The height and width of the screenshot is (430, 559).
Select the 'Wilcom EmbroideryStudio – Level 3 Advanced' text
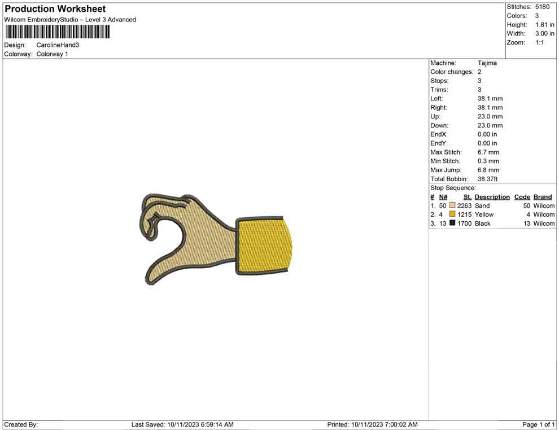click(x=70, y=20)
